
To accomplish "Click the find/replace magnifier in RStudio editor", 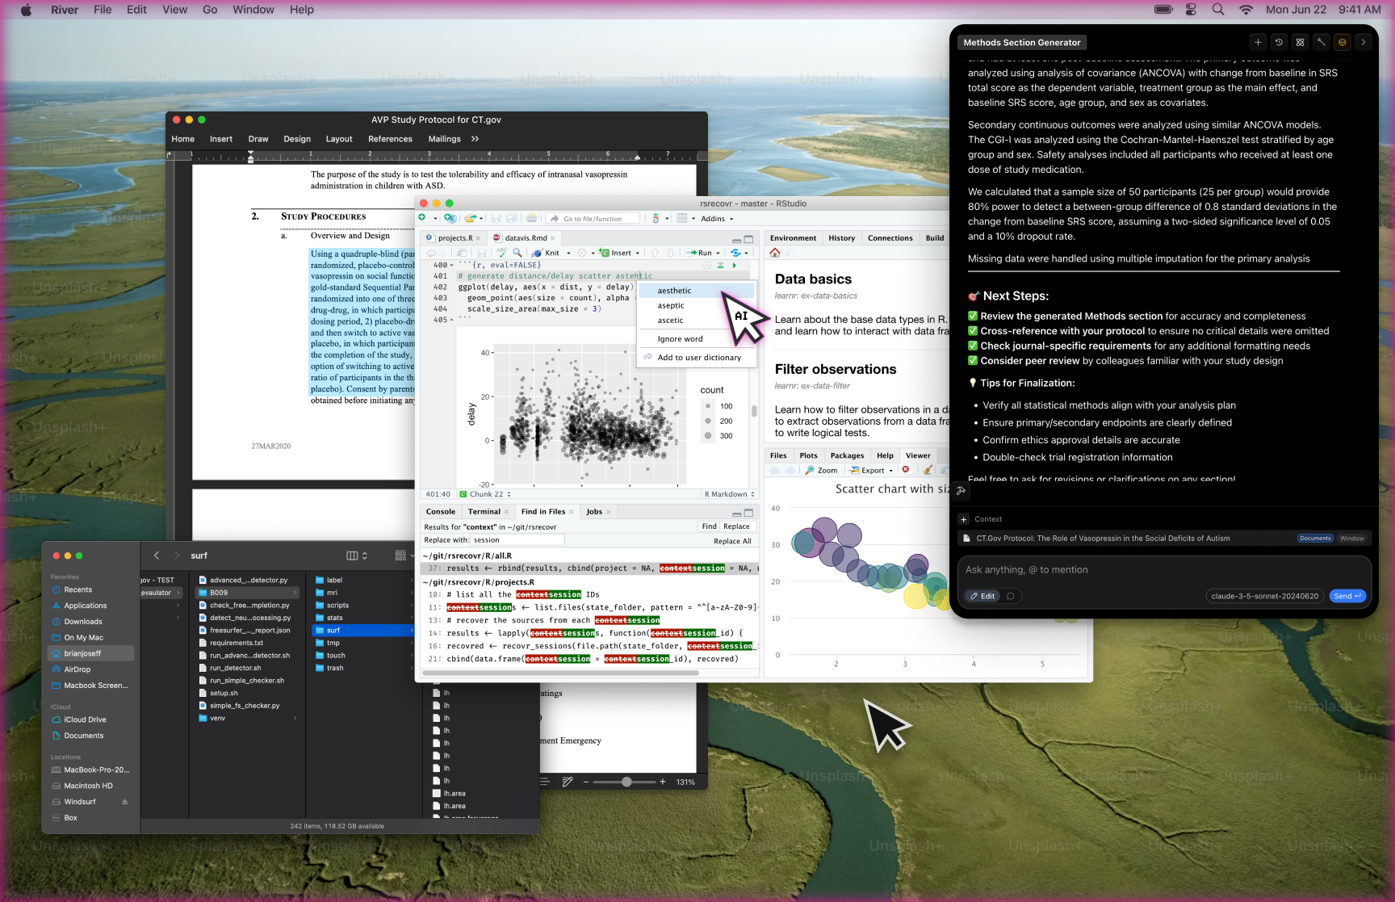I will tap(517, 253).
